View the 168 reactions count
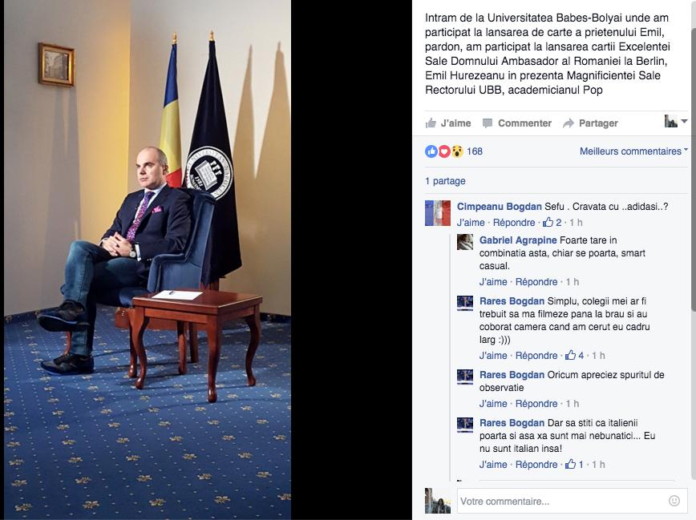This screenshot has height=520, width=696. pos(475,151)
